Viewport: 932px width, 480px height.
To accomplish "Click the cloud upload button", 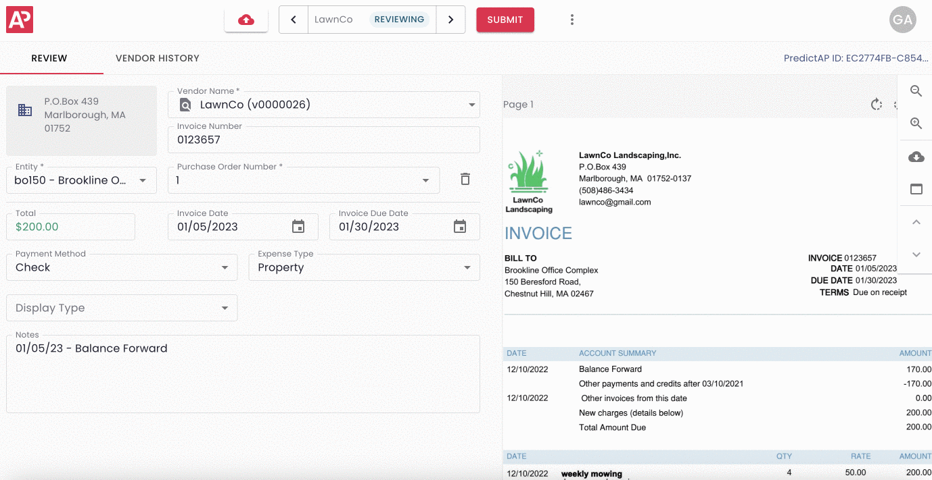I will coord(246,20).
